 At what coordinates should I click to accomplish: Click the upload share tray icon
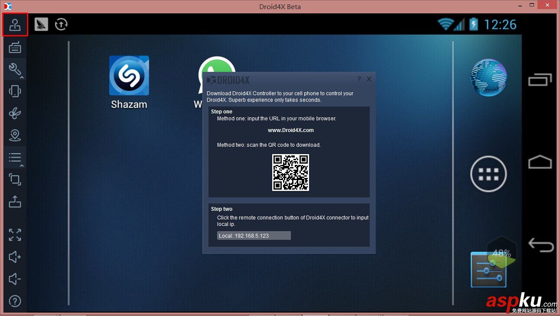point(15,201)
